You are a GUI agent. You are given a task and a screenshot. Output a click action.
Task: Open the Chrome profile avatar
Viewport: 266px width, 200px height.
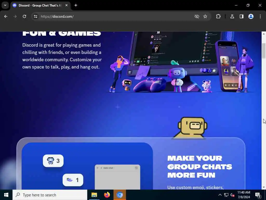click(x=251, y=16)
